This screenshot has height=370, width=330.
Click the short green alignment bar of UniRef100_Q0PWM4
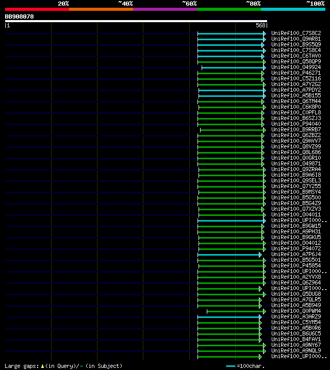pyautogui.click(x=236, y=311)
